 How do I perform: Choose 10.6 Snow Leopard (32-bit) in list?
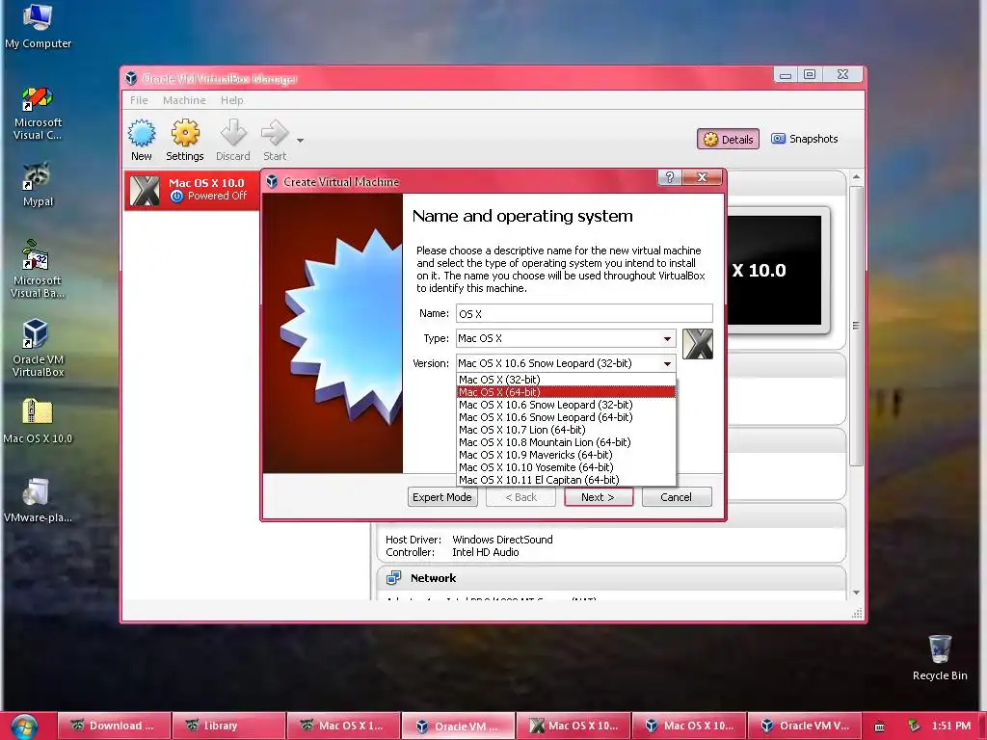(x=566, y=405)
